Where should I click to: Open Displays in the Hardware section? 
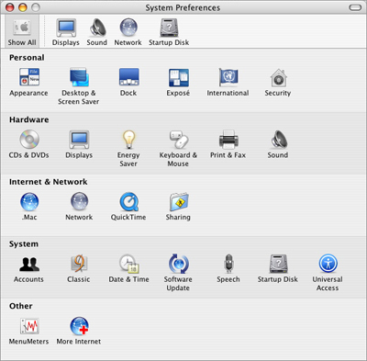point(79,144)
